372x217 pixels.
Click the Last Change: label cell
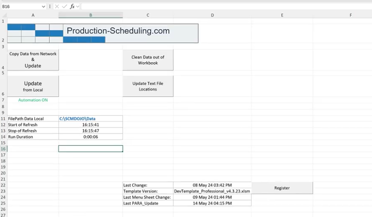tap(148, 185)
